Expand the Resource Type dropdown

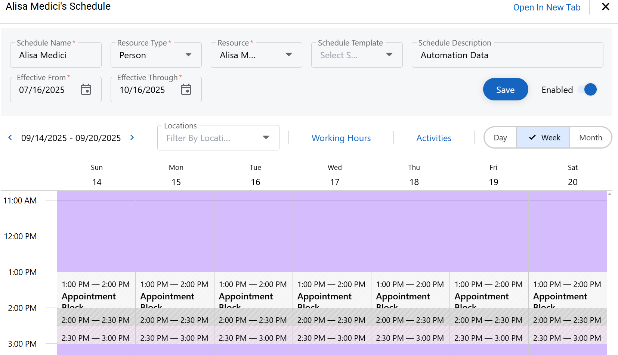click(x=188, y=55)
